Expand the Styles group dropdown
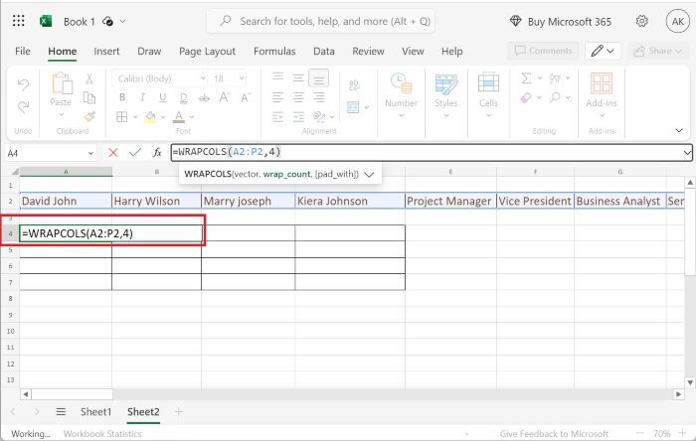This screenshot has height=441, width=696. coord(446,115)
